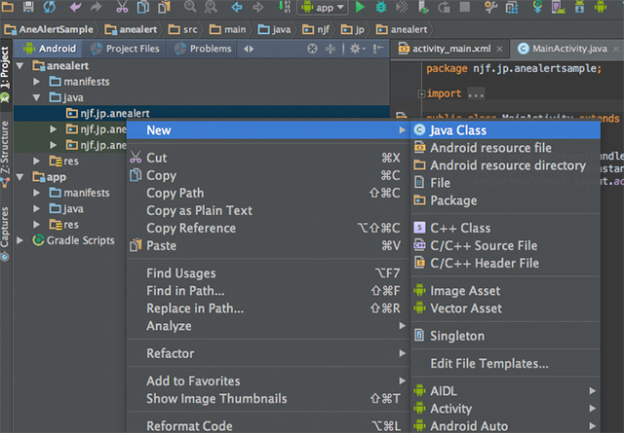Expand the import fold in editor
This screenshot has width=624, height=433.
pyautogui.click(x=421, y=93)
